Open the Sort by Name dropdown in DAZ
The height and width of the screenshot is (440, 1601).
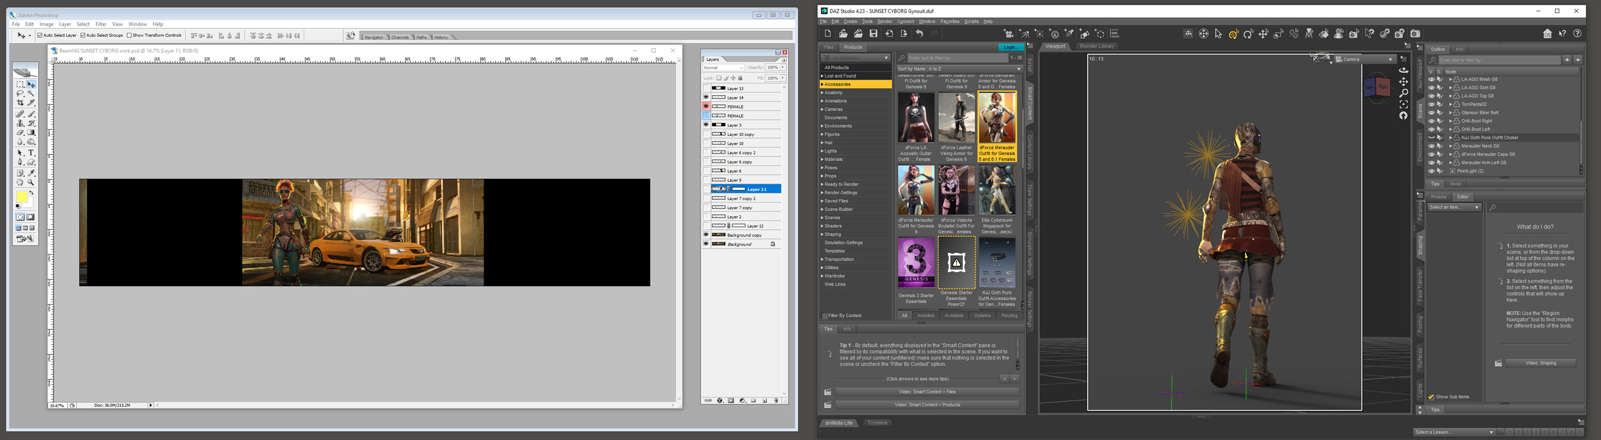tap(959, 69)
